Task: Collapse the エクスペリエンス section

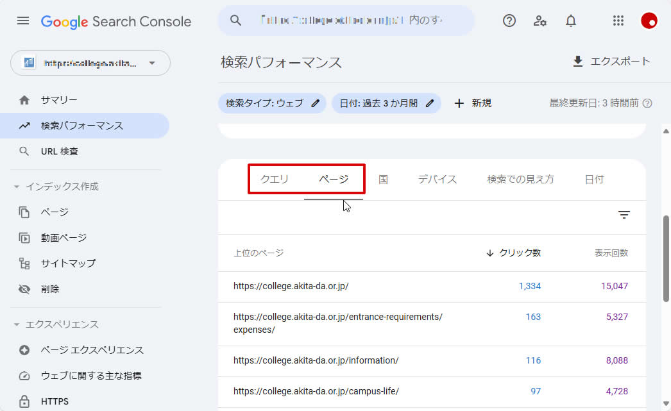Action: pyautogui.click(x=17, y=324)
